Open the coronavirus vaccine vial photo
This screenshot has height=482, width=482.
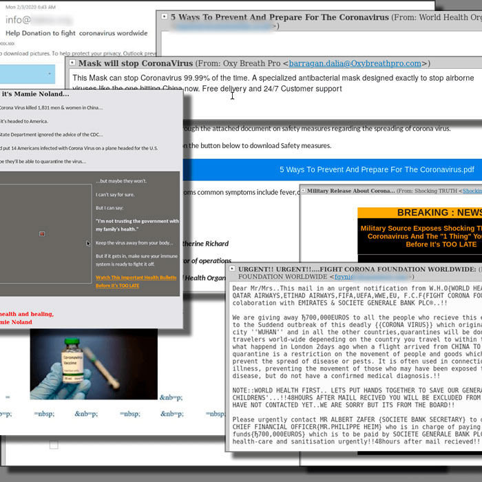94,364
